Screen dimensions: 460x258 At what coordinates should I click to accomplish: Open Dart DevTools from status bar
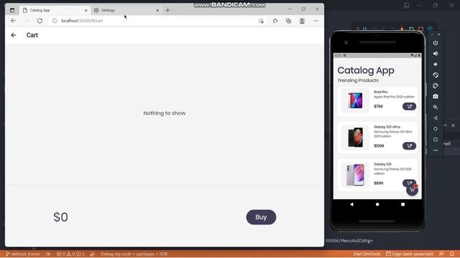[367, 254]
